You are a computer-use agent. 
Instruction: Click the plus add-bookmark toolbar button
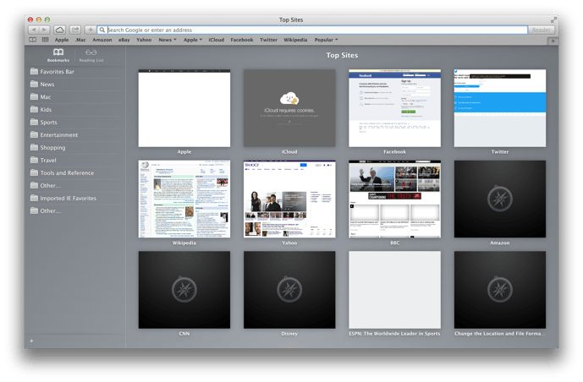(91, 30)
